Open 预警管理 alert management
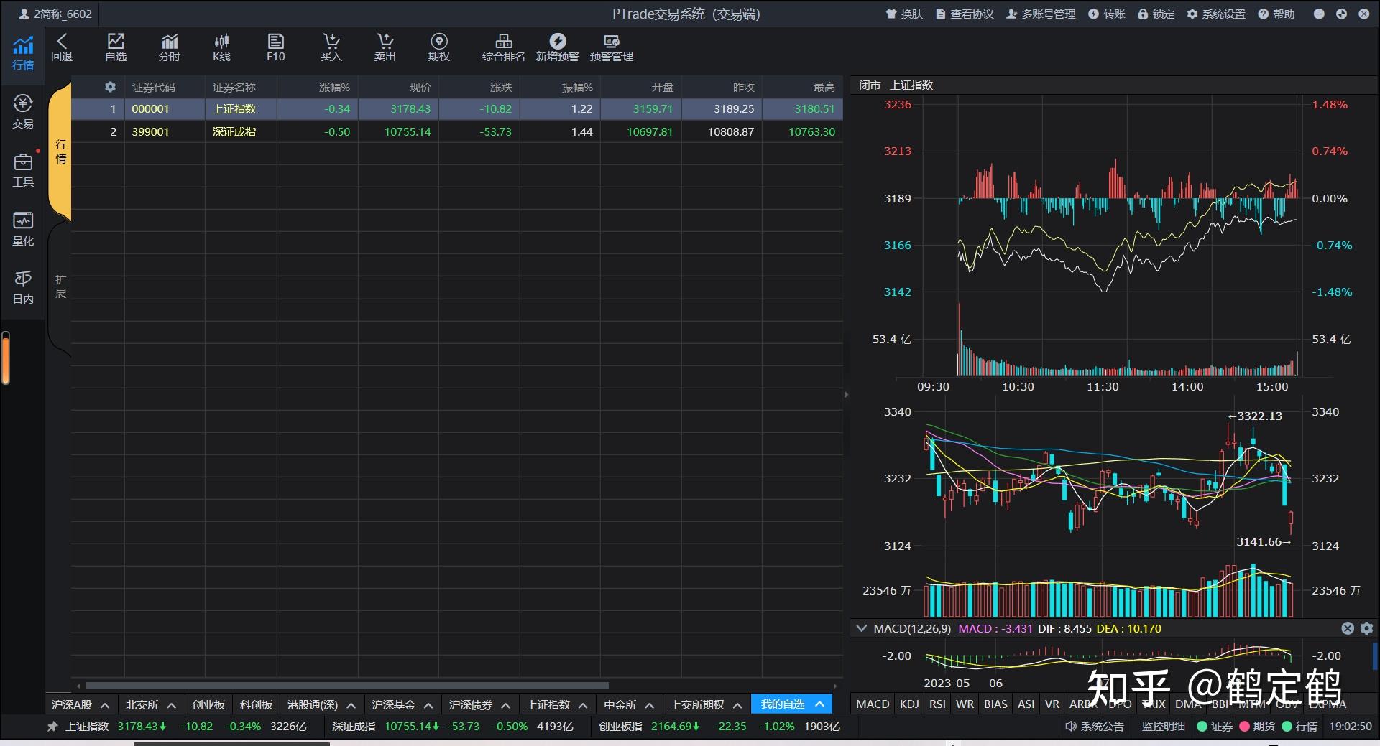The height and width of the screenshot is (746, 1380). click(612, 47)
